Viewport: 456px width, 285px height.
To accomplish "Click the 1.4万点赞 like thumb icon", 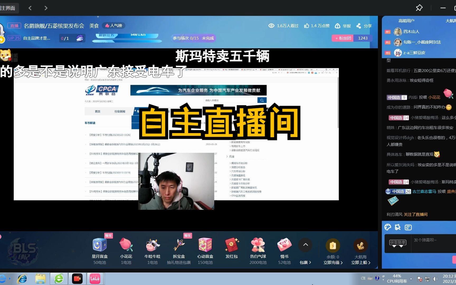I will pos(307,26).
